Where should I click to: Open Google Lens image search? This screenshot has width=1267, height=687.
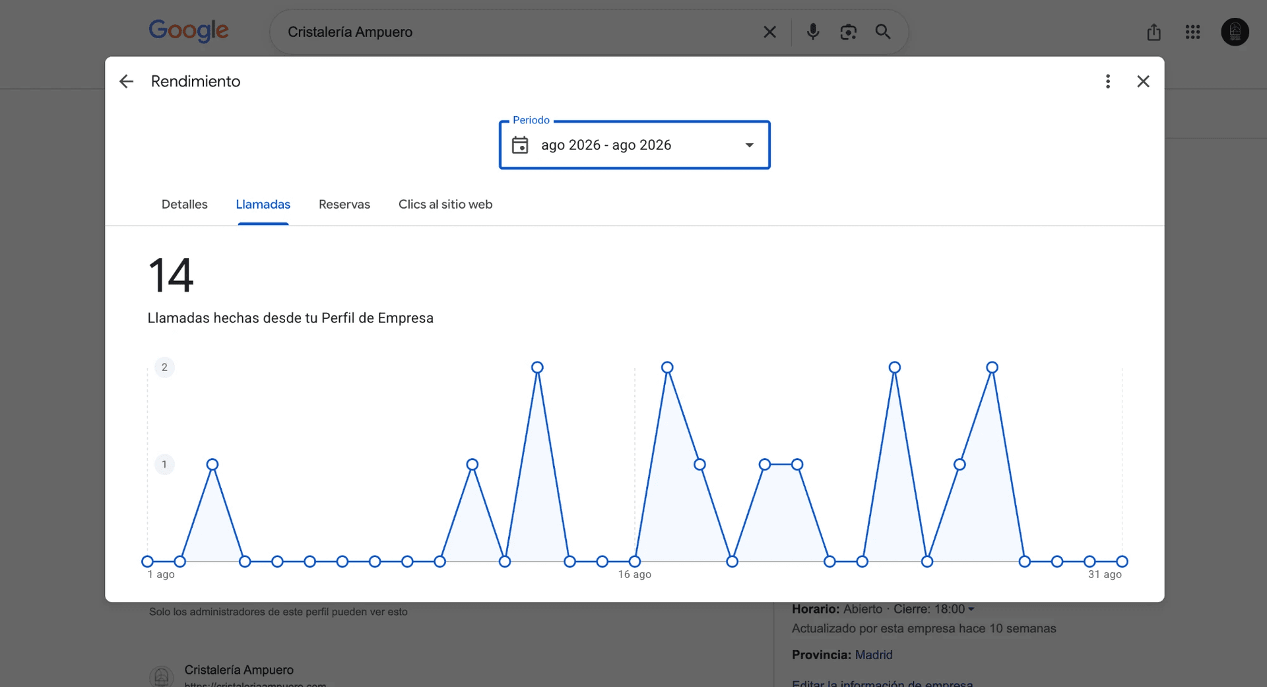pos(848,32)
